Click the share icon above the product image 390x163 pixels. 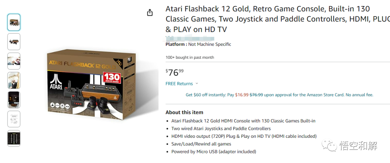click(x=150, y=13)
